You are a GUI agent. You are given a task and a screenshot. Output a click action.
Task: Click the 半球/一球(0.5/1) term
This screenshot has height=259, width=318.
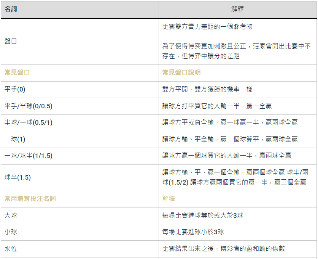click(28, 122)
